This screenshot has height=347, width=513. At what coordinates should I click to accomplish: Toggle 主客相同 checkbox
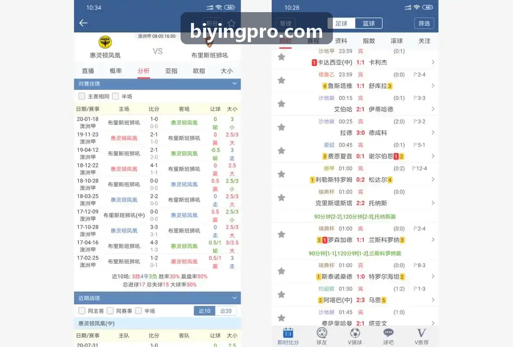click(82, 96)
